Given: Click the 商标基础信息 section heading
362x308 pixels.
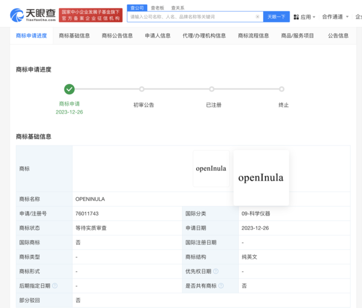Looking at the screenshot, I should [x=34, y=136].
